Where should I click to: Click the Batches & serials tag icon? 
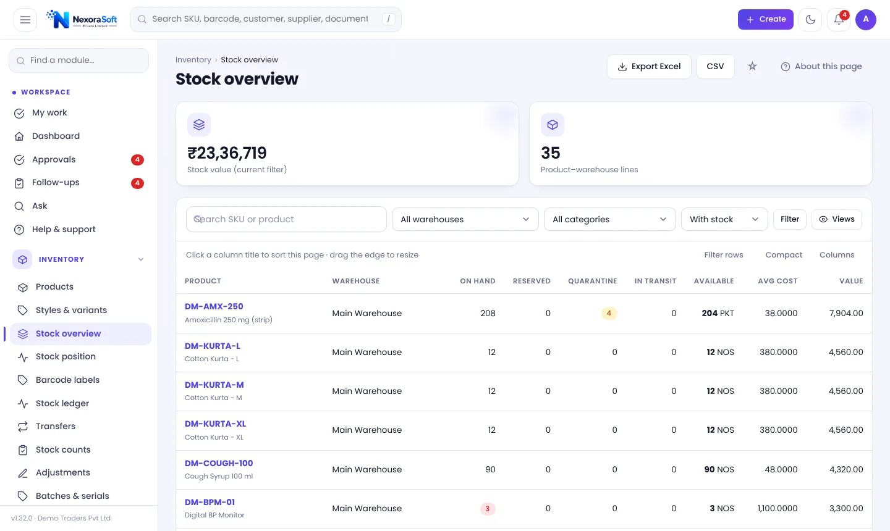[x=23, y=496]
